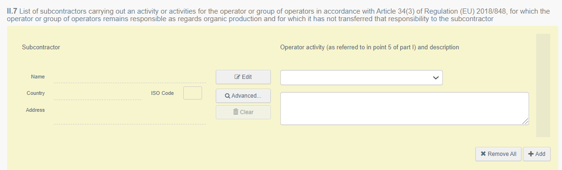Open the Operator activity combo box
The image size is (562, 170).
point(361,78)
